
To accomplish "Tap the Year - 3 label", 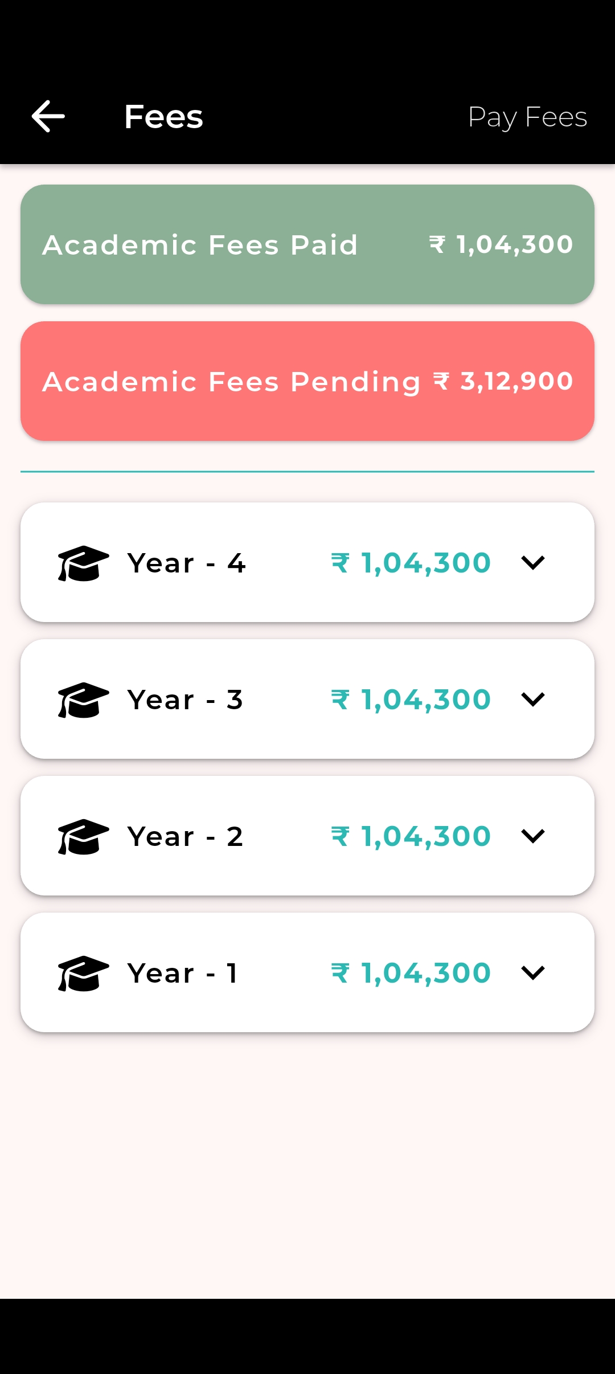I will point(185,700).
